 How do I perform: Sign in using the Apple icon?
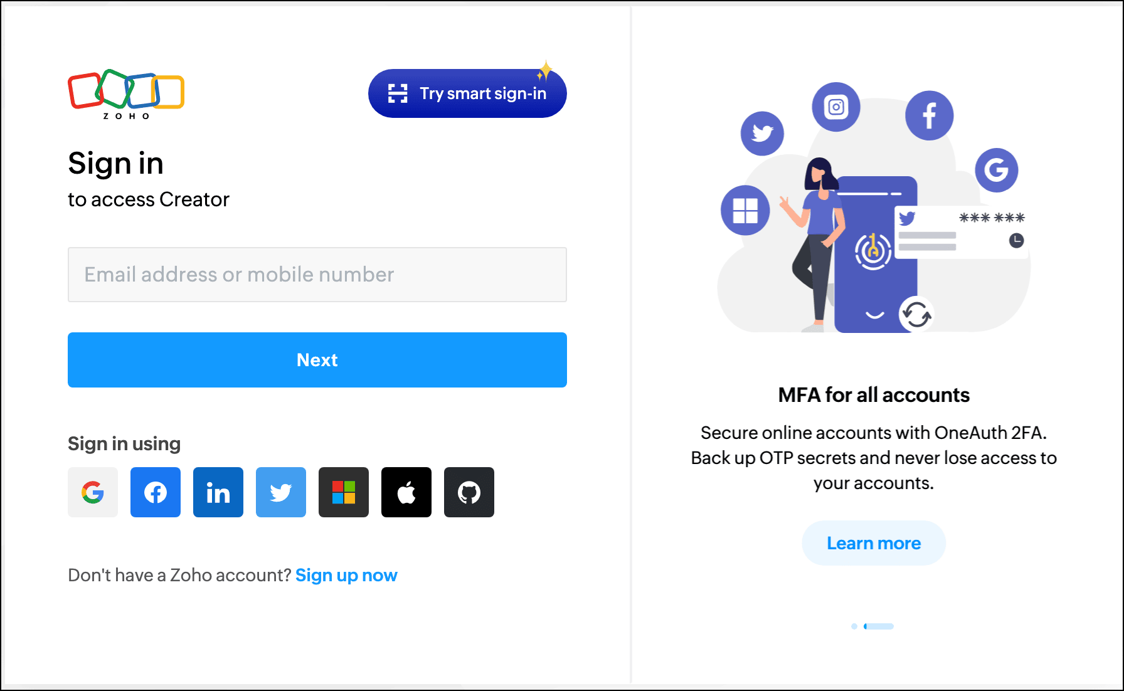click(x=406, y=492)
